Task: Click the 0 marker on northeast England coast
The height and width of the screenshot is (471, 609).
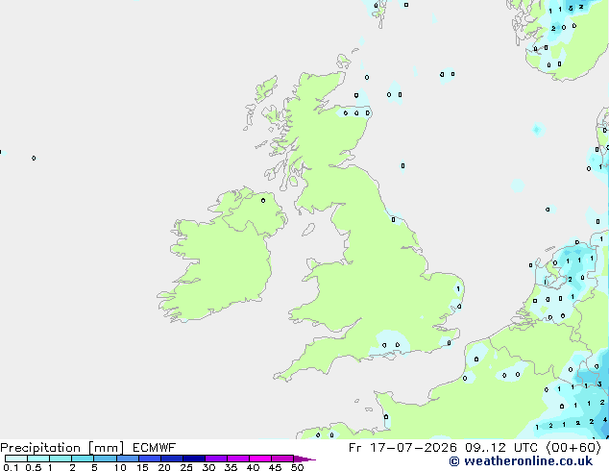Action: (x=394, y=219)
